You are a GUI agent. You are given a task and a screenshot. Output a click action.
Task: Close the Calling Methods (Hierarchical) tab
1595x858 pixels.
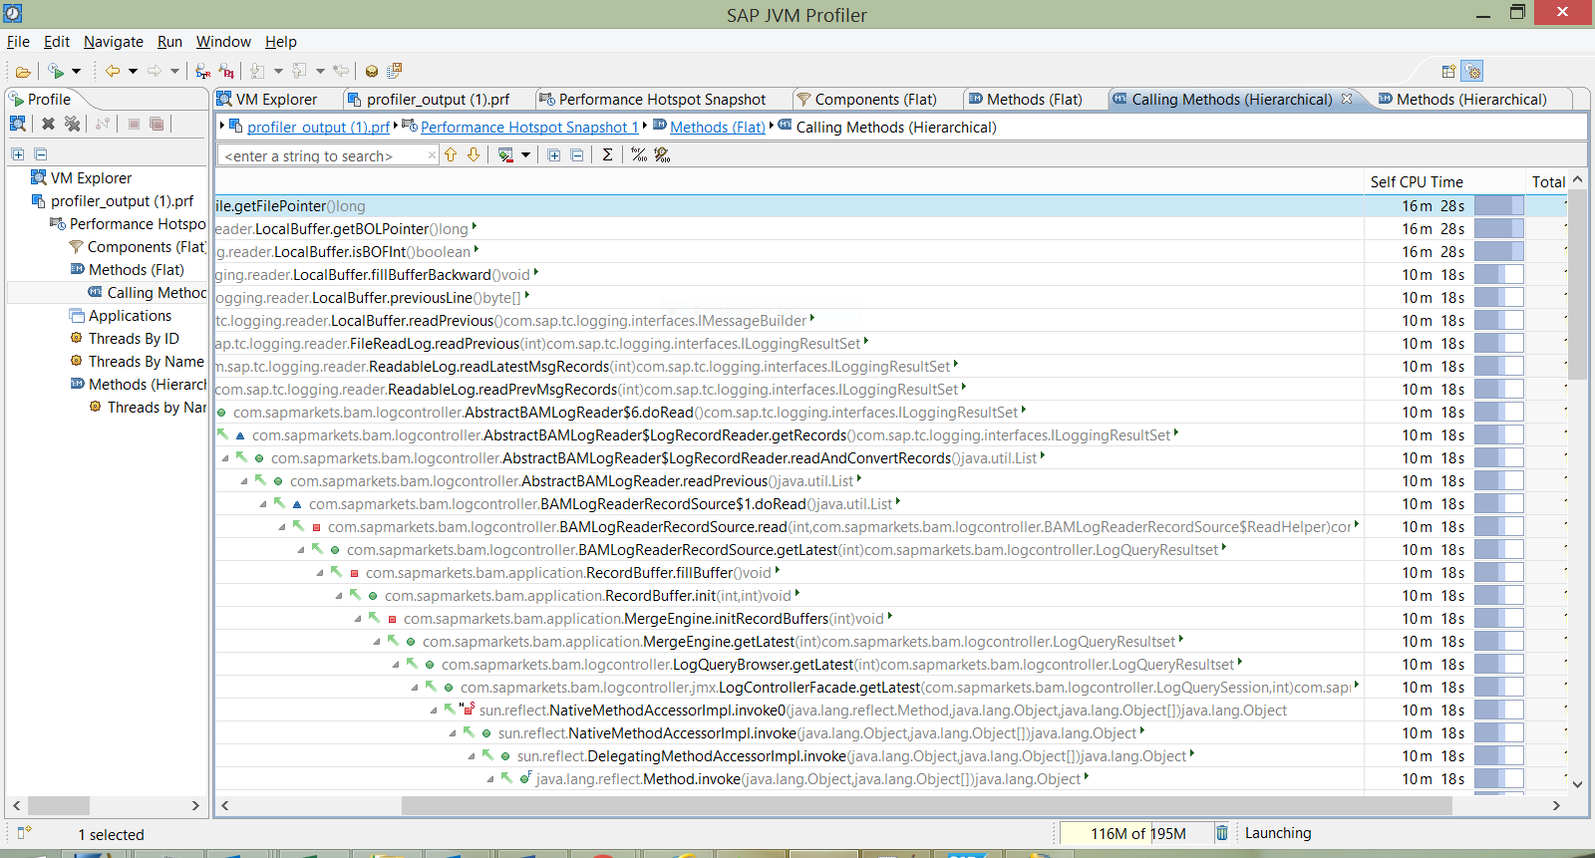1347,99
